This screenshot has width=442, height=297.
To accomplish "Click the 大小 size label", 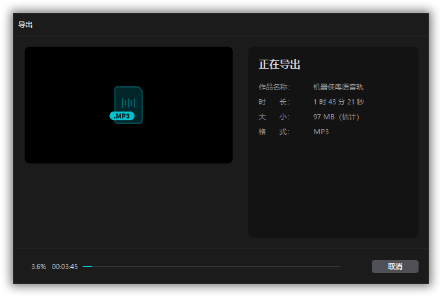I will click(274, 117).
